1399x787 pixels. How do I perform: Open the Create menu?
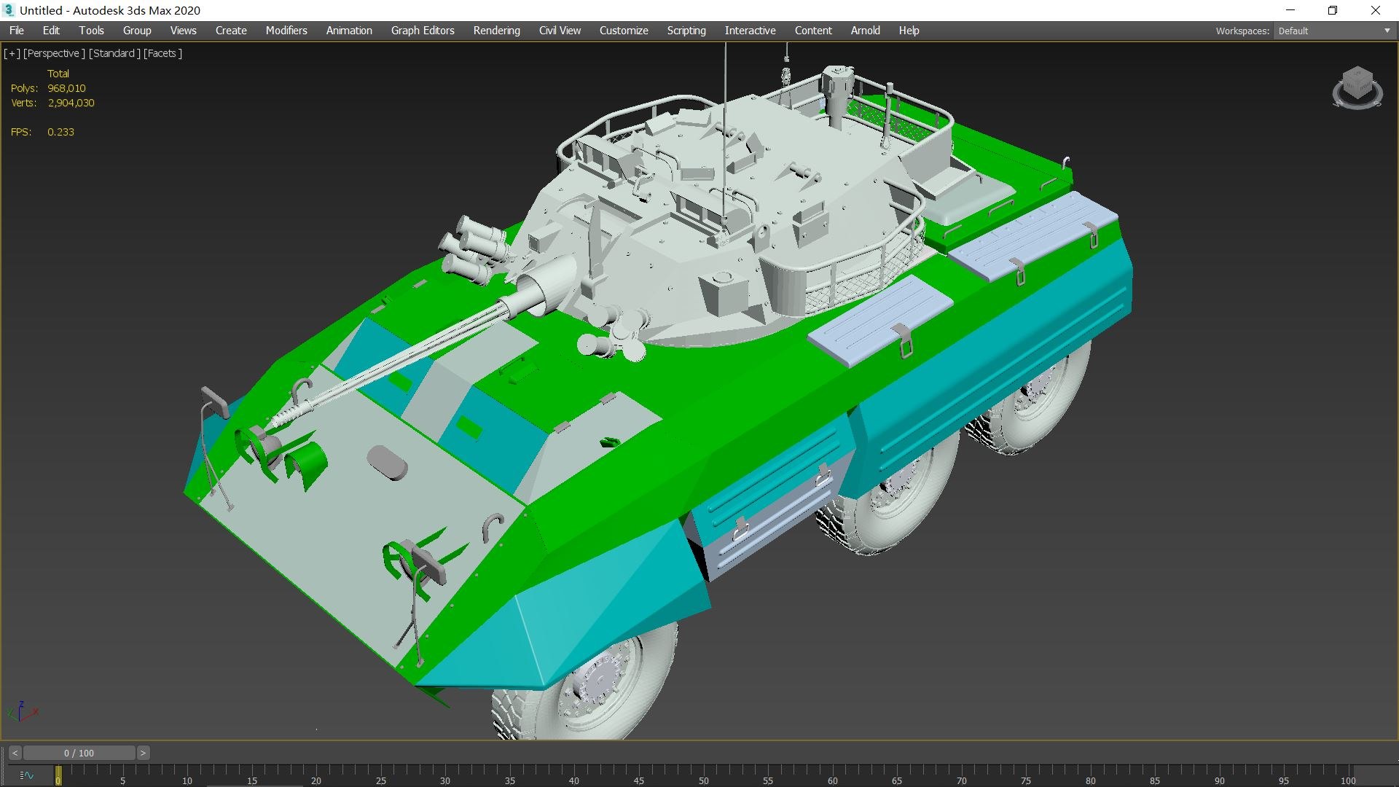click(x=231, y=31)
